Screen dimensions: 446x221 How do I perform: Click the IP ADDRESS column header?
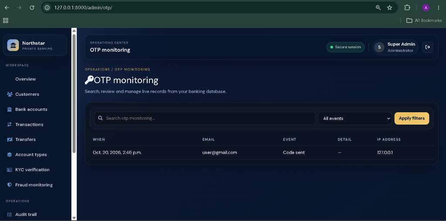tap(389, 140)
